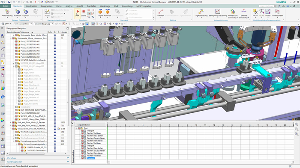Click the clock history icon in resource bar
Image resolution: width=300 pixels, height=168 pixels.
coord(3,113)
